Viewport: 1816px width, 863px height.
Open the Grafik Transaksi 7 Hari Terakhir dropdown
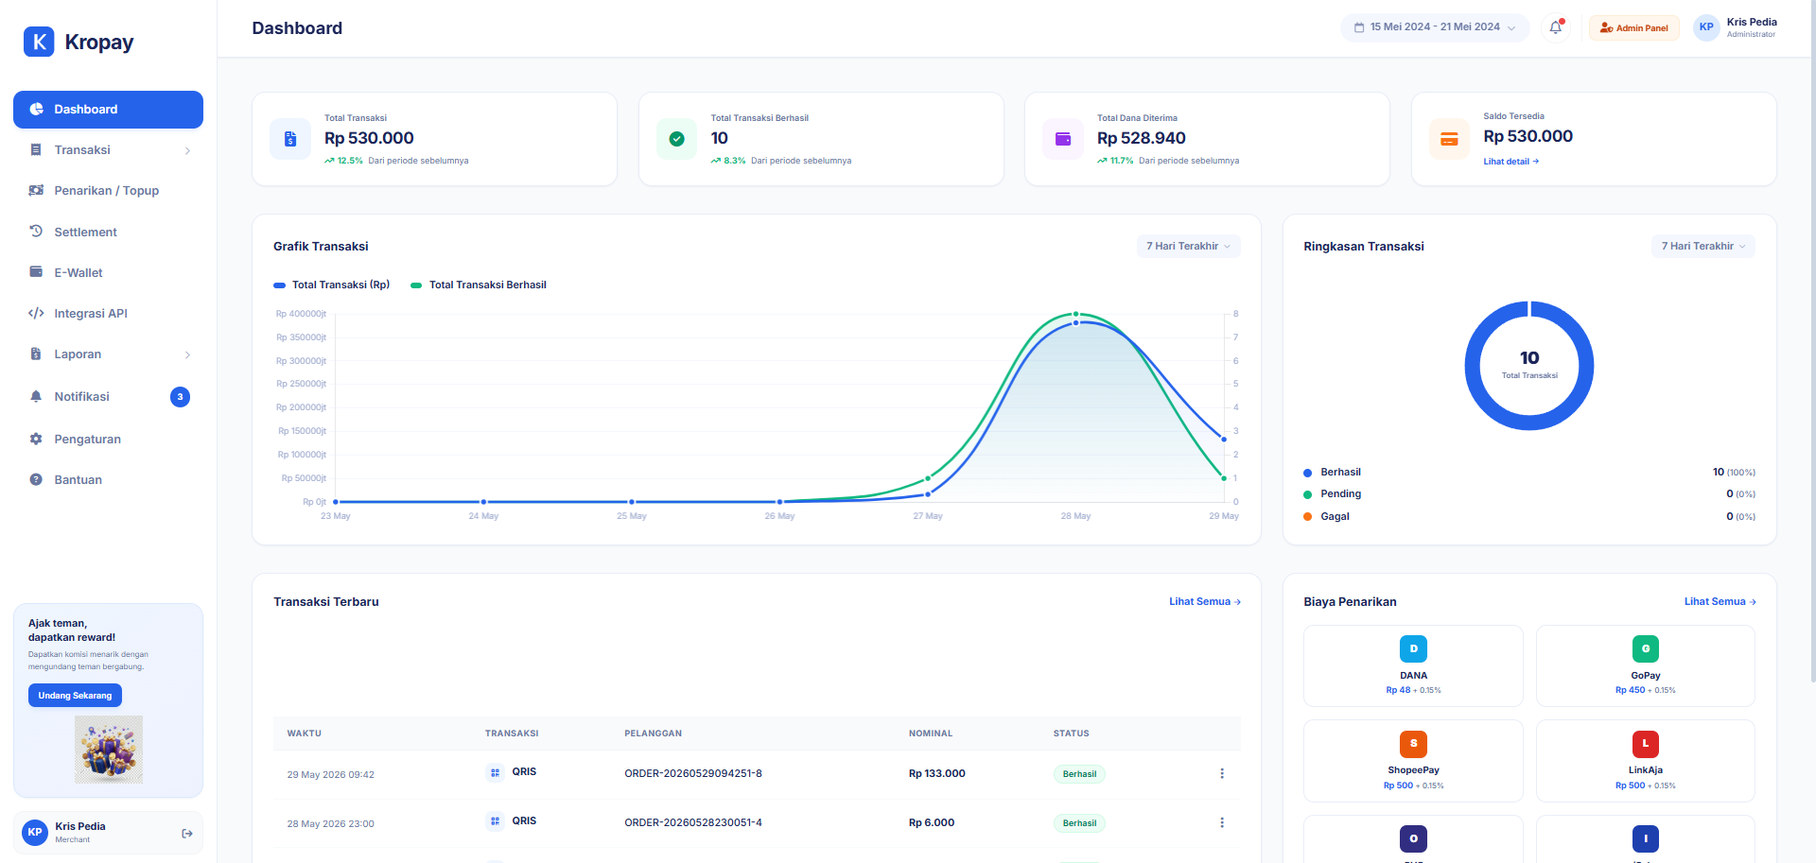tap(1189, 246)
